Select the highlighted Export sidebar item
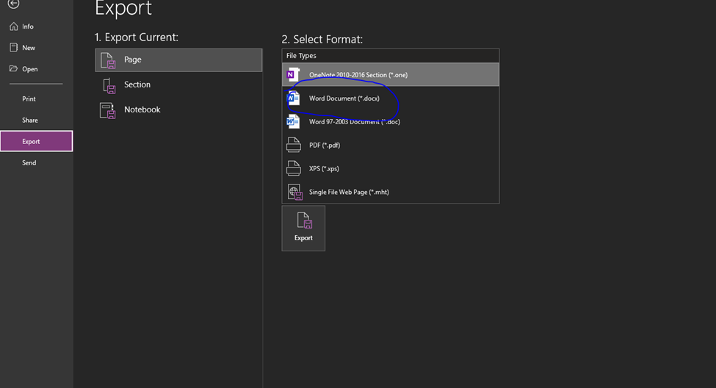The width and height of the screenshot is (716, 388). tap(36, 141)
